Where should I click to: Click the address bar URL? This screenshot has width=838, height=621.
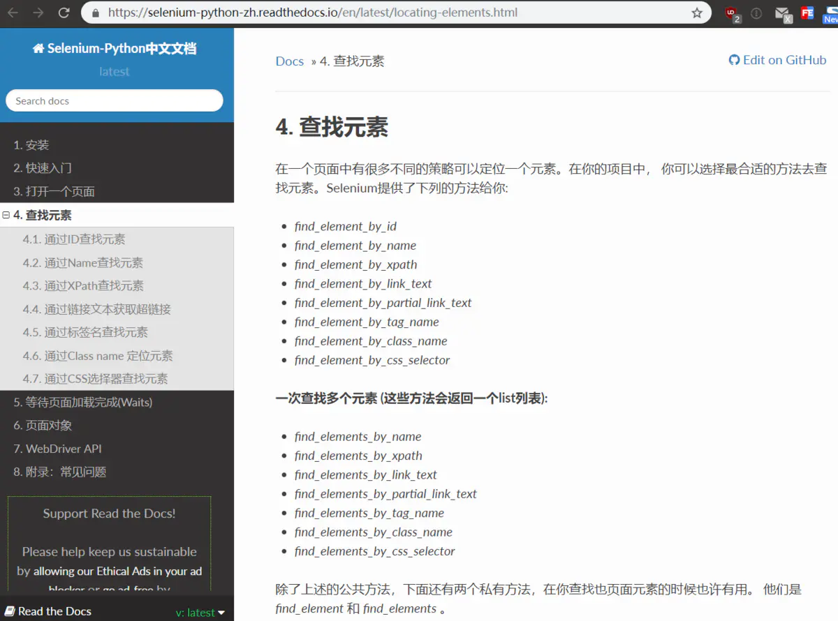pyautogui.click(x=313, y=13)
